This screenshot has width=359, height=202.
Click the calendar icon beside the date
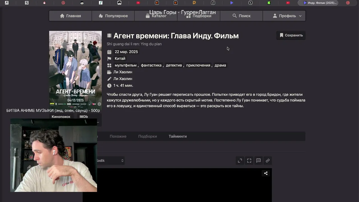point(109,52)
